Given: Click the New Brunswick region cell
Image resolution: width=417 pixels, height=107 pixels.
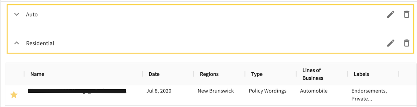Looking at the screenshot, I should pos(216,91).
